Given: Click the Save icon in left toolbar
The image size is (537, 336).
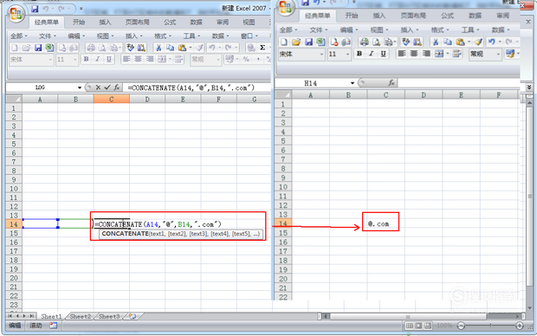Looking at the screenshot, I should pos(38,48).
